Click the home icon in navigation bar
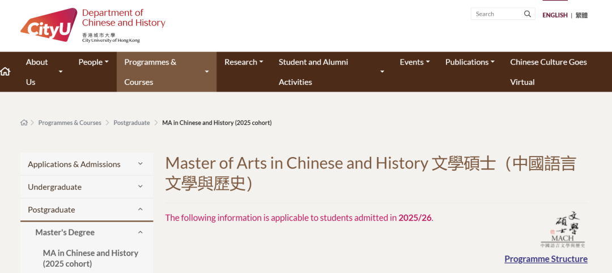This screenshot has width=612, height=273. pos(6,72)
